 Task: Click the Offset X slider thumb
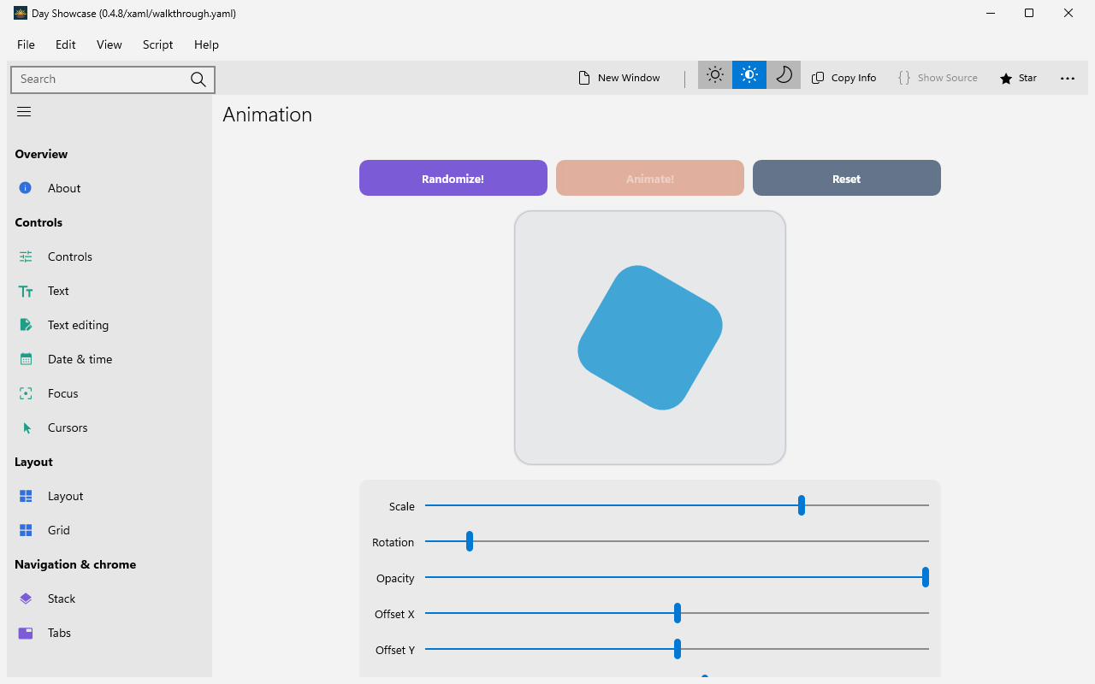pos(678,613)
